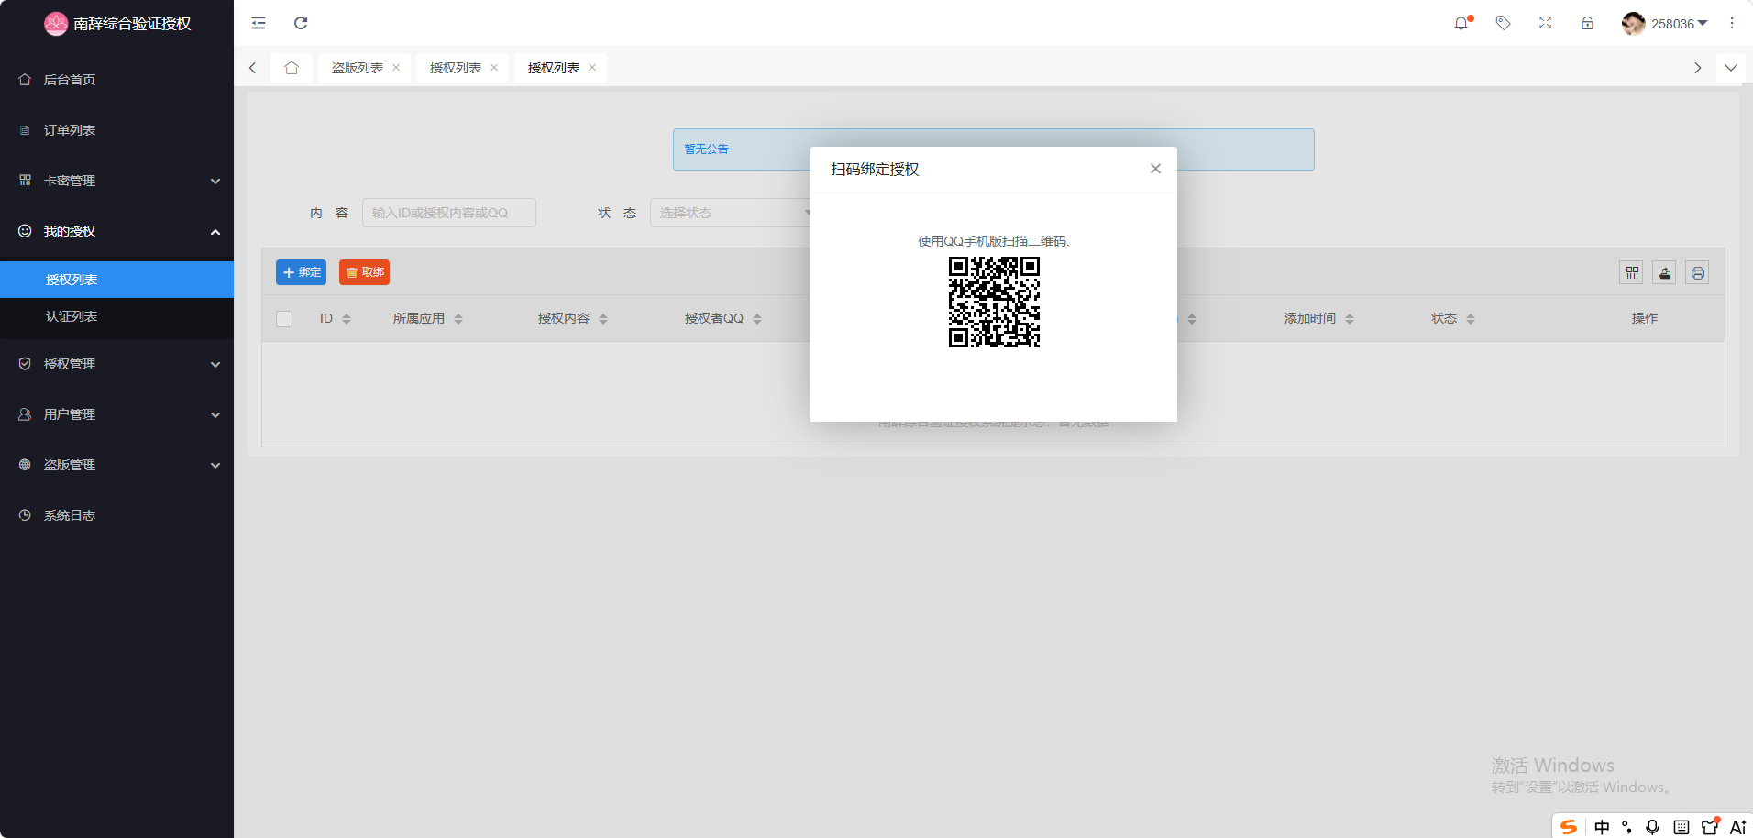Sort by 添加时间 column arrows
This screenshot has height=838, width=1753.
tap(1350, 319)
